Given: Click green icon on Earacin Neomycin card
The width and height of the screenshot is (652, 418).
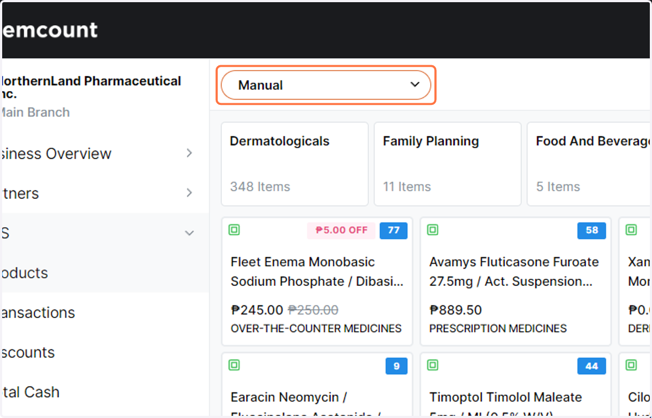Looking at the screenshot, I should pos(234,365).
